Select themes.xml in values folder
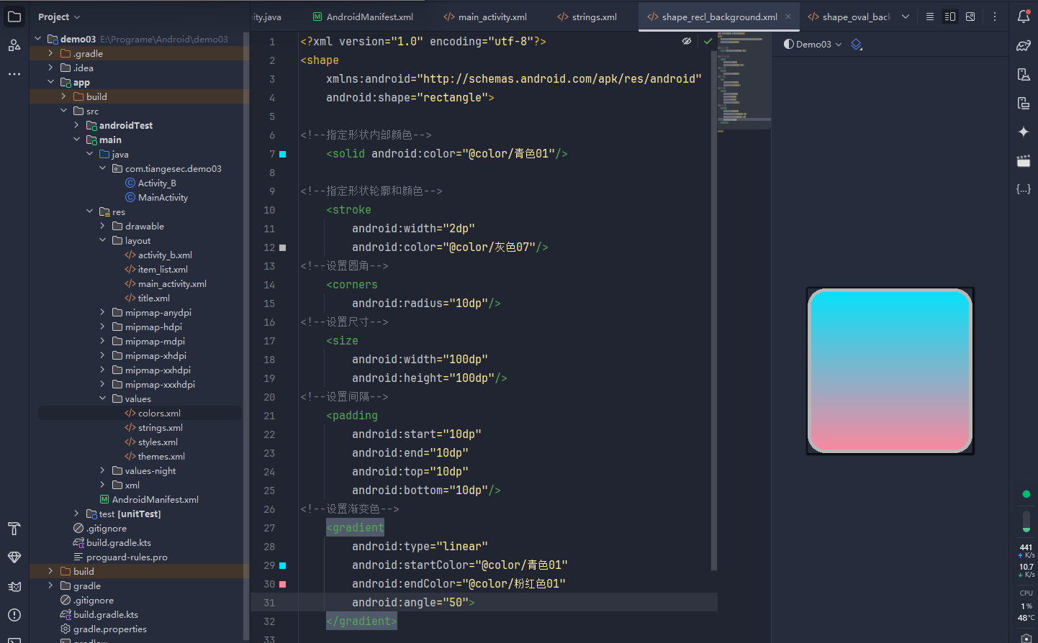This screenshot has width=1038, height=643. [155, 456]
